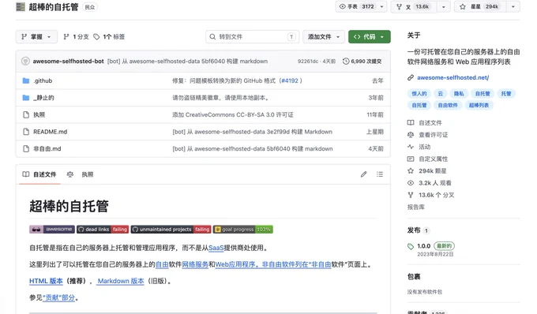Image resolution: width=537 pixels, height=314 pixels.
Task: Open commit hash 92261dc
Action: [x=307, y=62]
